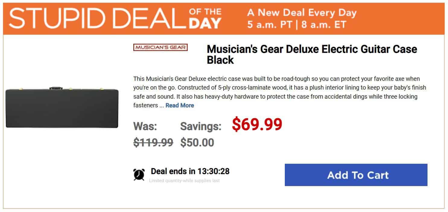Click the orange promotional header bar
The height and width of the screenshot is (212, 448).
click(x=392, y=17)
